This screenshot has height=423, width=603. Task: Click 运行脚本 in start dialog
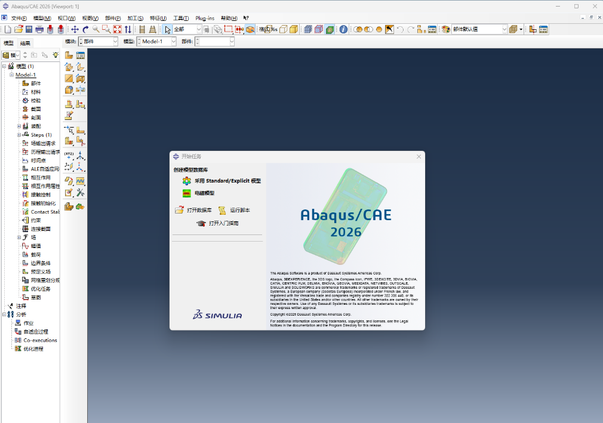[234, 210]
